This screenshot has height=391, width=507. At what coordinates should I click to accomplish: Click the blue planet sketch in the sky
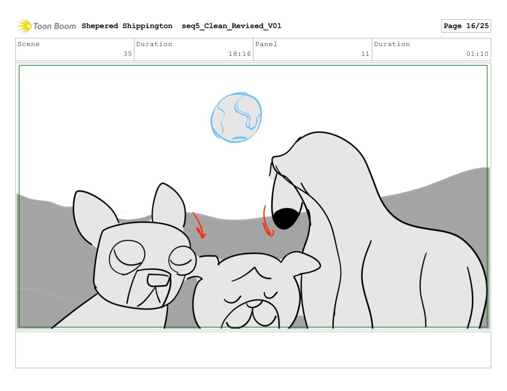[236, 117]
